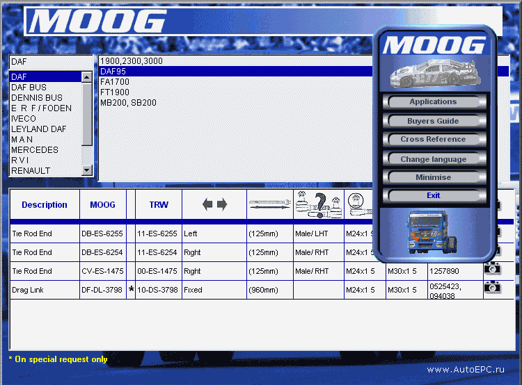The width and height of the screenshot is (522, 385).
Task: Click the Exit button
Action: [x=434, y=195]
